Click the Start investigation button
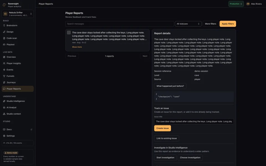The image size is (266, 166). tap(165, 157)
